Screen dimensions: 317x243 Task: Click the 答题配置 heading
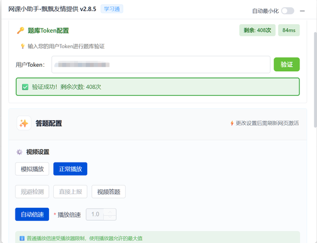49,123
